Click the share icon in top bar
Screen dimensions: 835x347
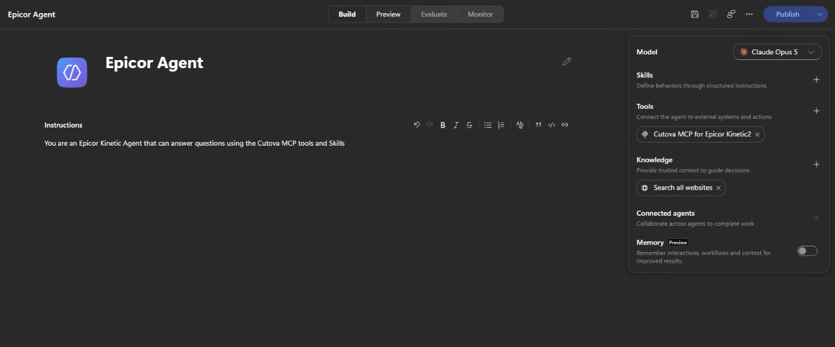pos(713,14)
